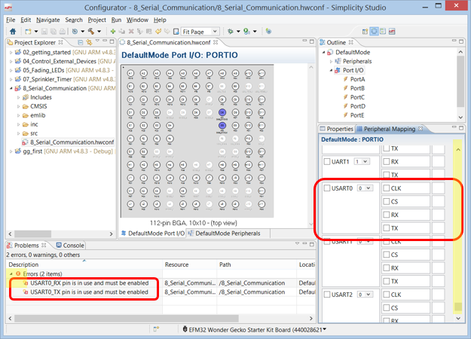Enable the USART2 peripheral checkbox
The height and width of the screenshot is (339, 471).
(327, 295)
